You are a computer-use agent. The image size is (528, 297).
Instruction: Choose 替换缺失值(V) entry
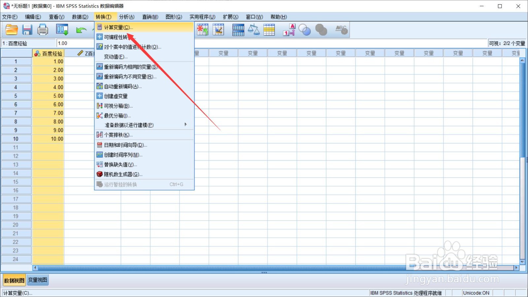144,164
